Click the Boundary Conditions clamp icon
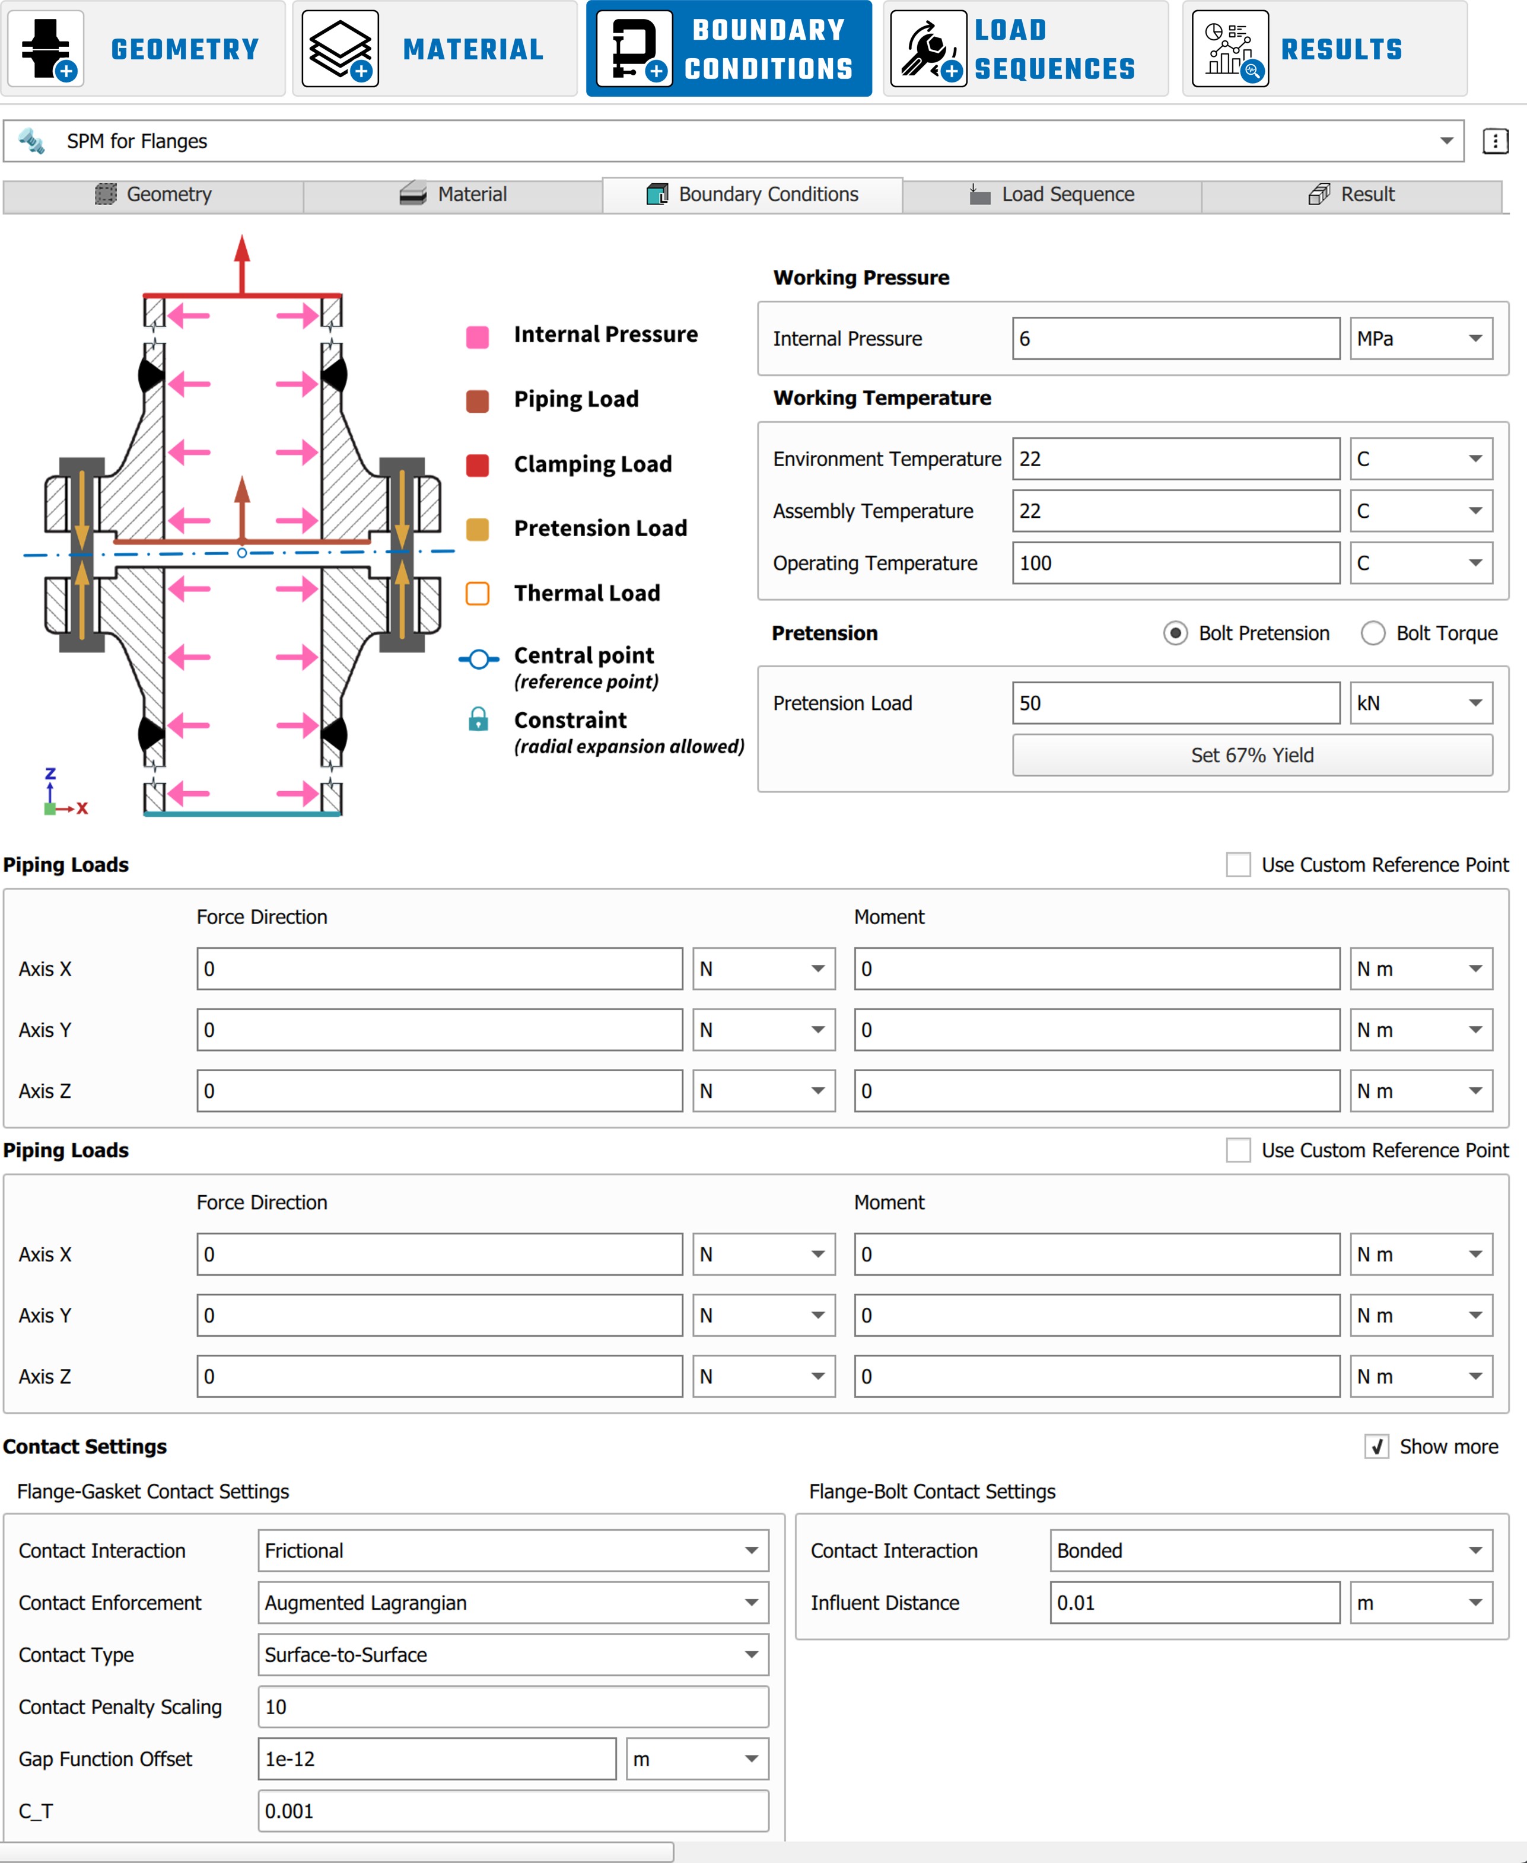This screenshot has height=1863, width=1527. 634,49
